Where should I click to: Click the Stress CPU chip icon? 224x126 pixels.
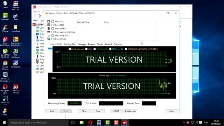click(x=49, y=21)
